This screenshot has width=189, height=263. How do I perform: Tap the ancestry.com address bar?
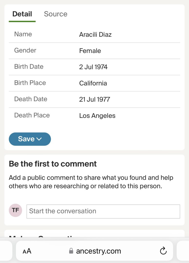click(x=99, y=251)
